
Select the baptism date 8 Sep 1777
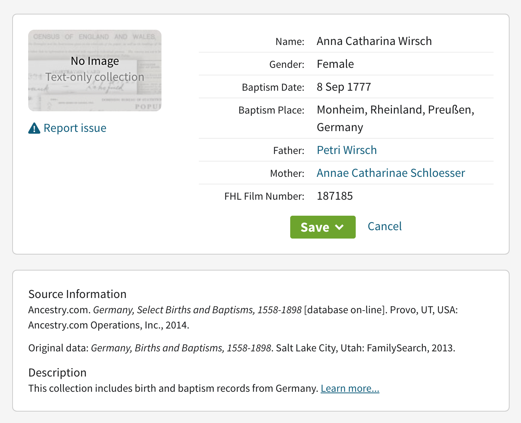[x=344, y=87]
